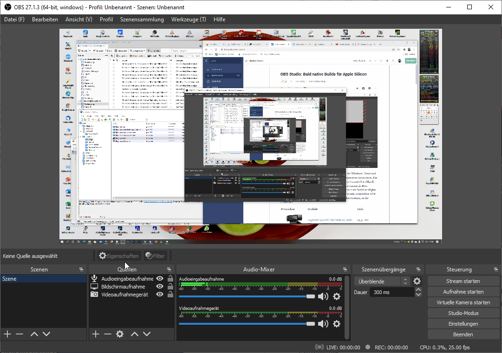Select the Szene entry in the Szenen list

(x=44, y=279)
